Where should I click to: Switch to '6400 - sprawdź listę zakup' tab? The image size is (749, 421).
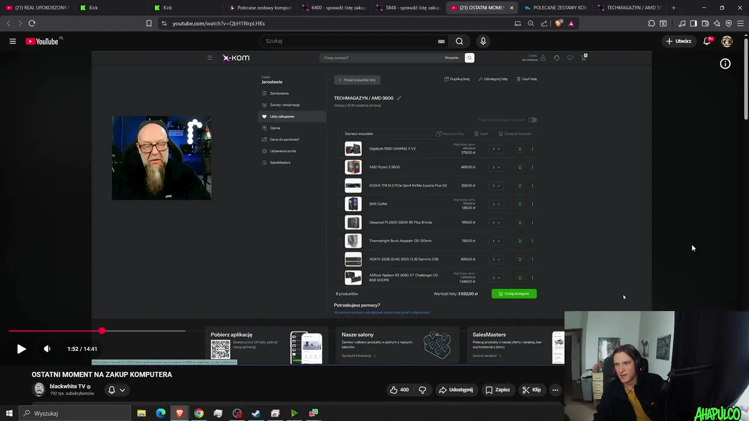coord(334,8)
